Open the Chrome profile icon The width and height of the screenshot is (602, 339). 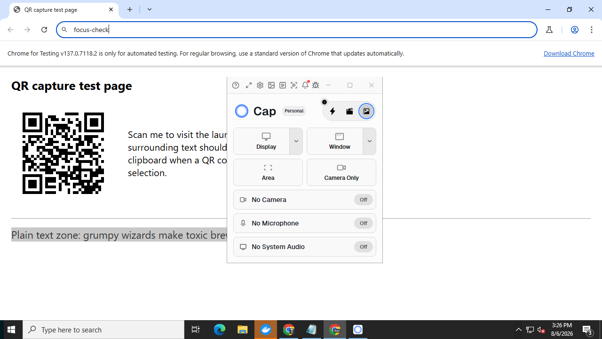coord(575,30)
